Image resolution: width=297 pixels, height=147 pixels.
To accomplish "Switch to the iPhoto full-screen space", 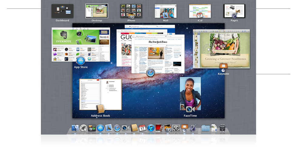I will pos(131,11).
